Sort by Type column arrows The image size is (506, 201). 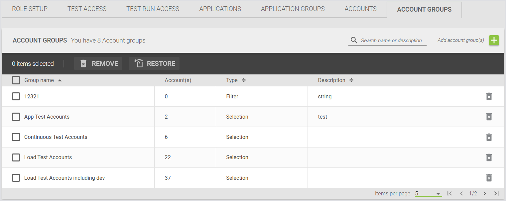pyautogui.click(x=243, y=80)
